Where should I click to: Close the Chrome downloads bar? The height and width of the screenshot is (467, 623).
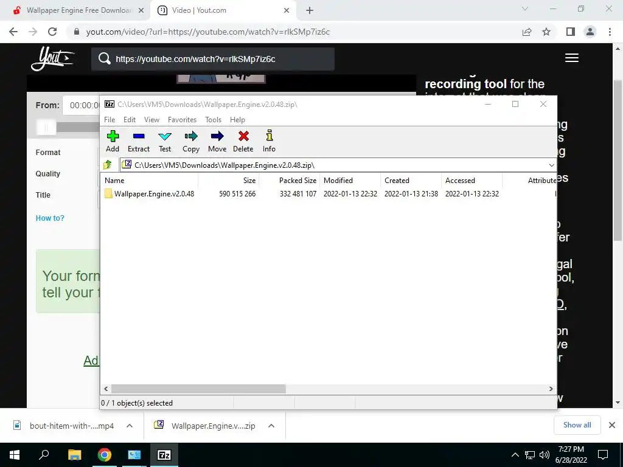(x=612, y=425)
